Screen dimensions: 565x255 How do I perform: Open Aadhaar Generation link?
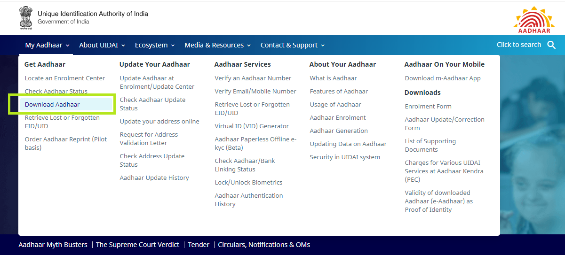pyautogui.click(x=339, y=131)
